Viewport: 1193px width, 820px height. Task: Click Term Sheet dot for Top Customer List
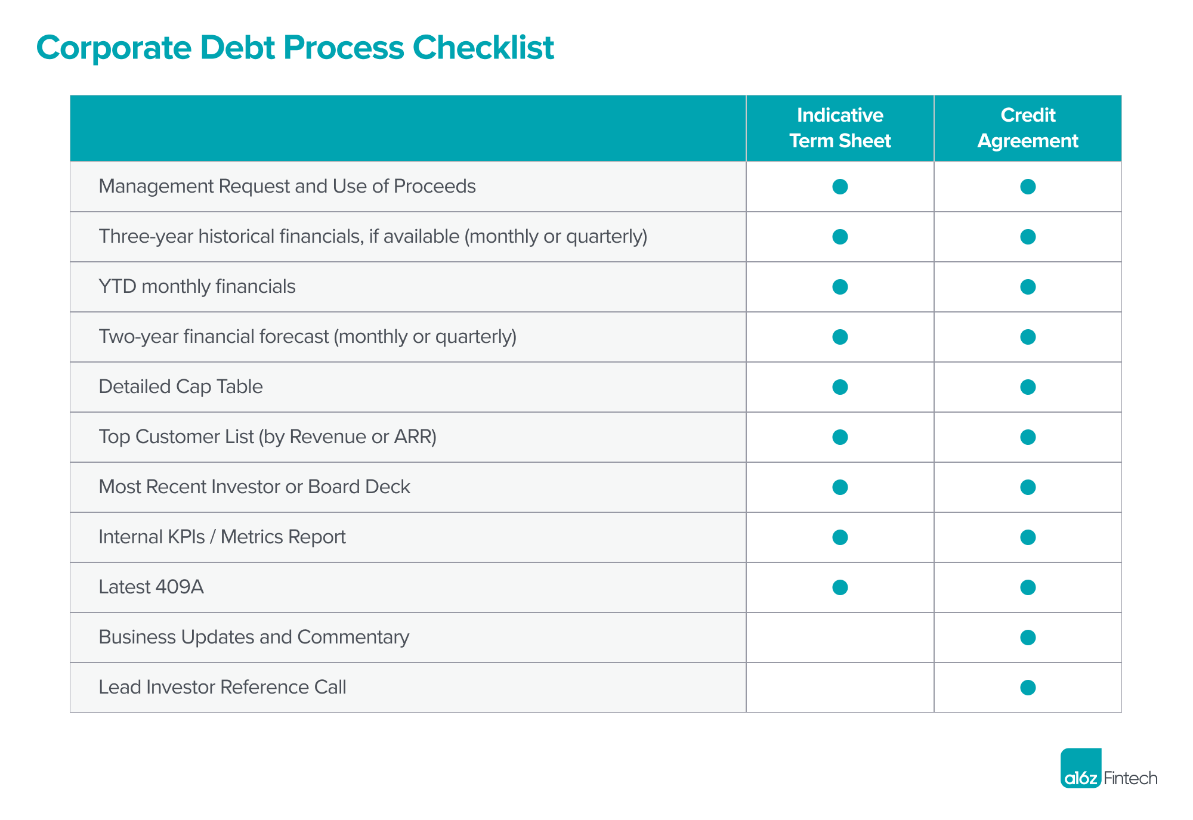[840, 437]
